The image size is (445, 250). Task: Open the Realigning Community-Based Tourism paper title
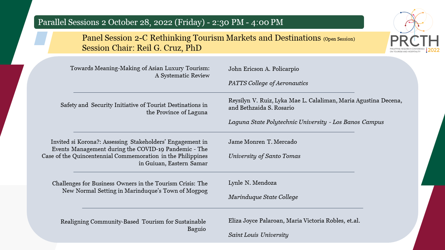133,225
